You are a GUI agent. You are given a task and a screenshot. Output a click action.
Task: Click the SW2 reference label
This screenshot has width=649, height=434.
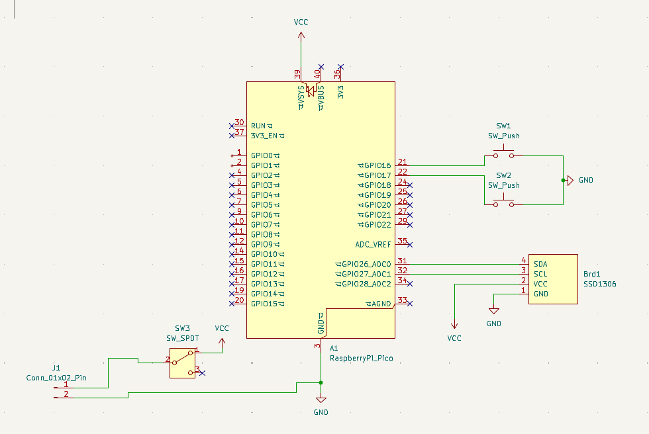tap(503, 175)
